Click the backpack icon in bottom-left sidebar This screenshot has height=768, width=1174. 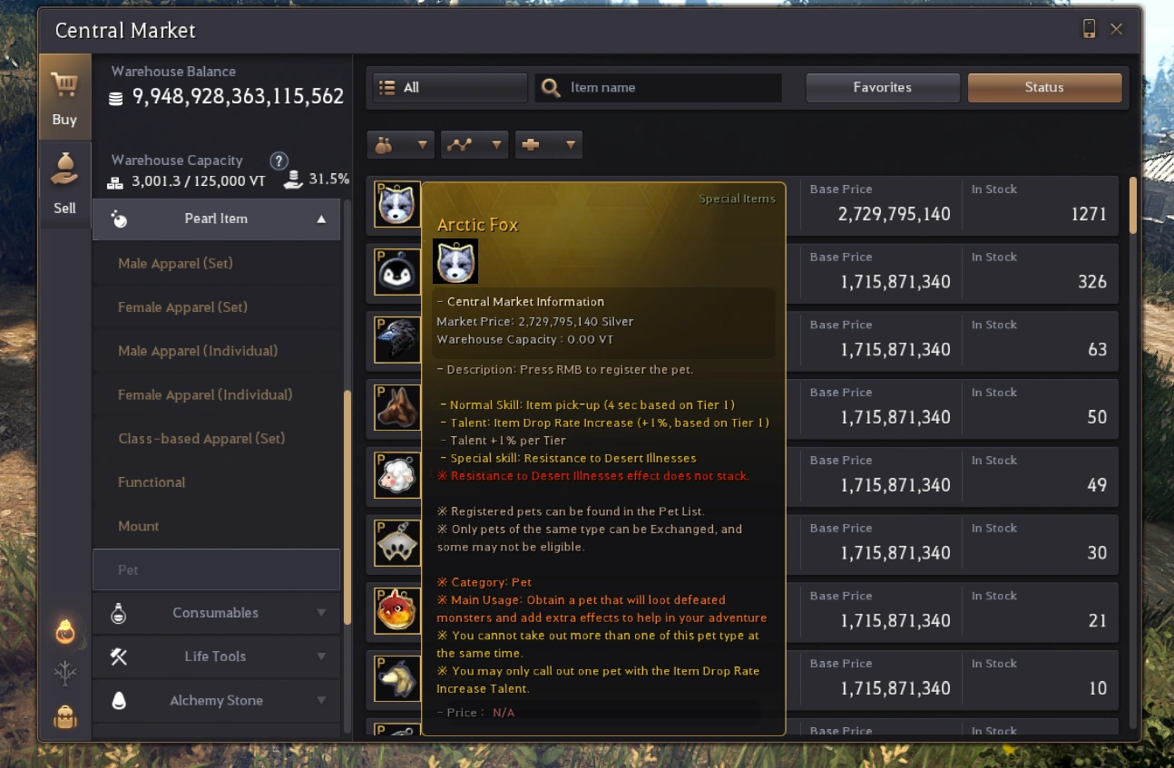pos(65,717)
